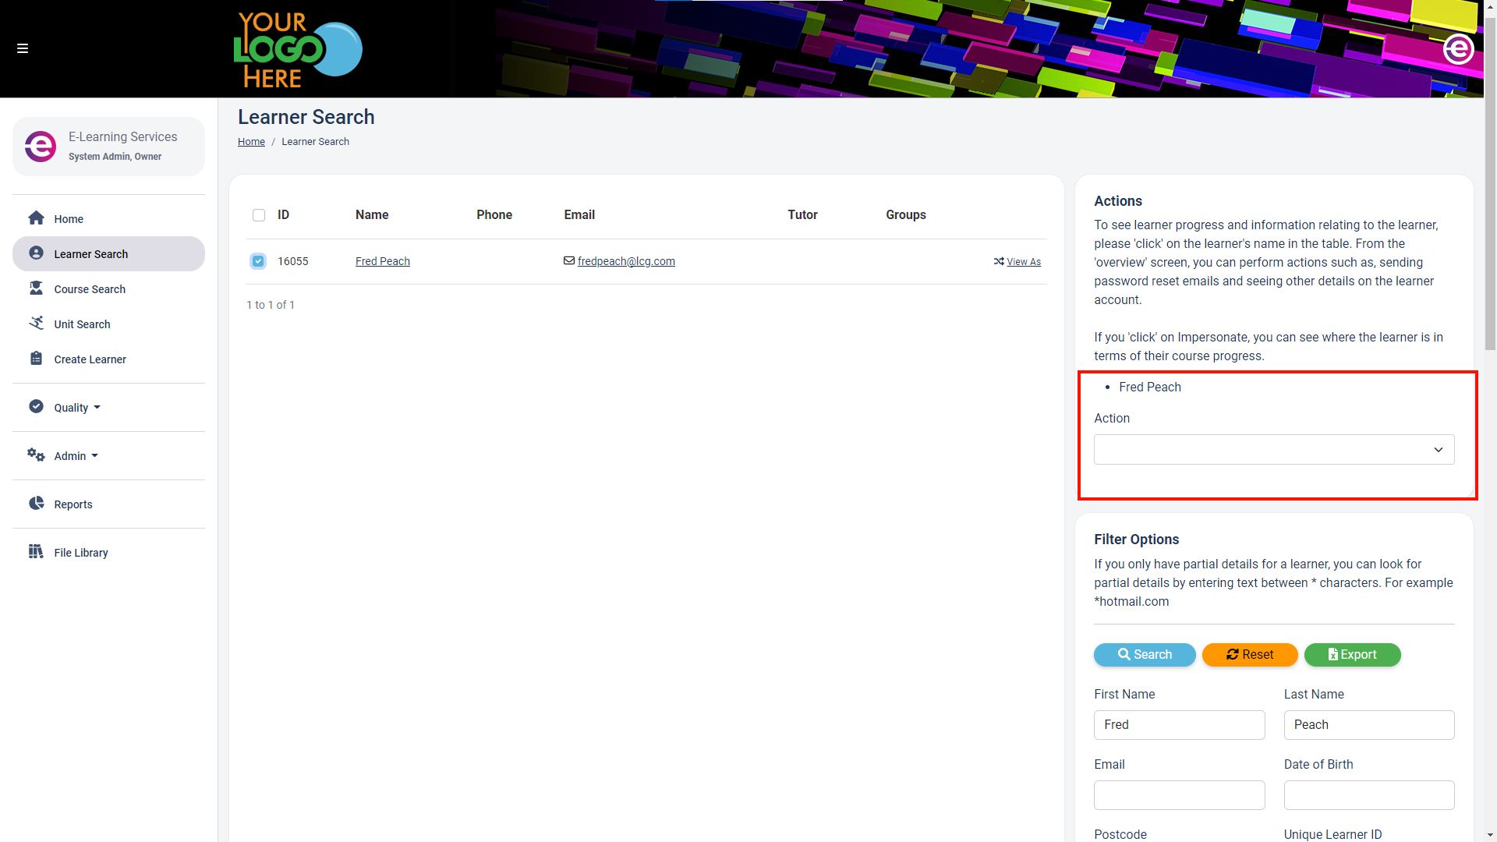Click the Name column header
Screen dimensions: 1497x842
click(x=372, y=215)
